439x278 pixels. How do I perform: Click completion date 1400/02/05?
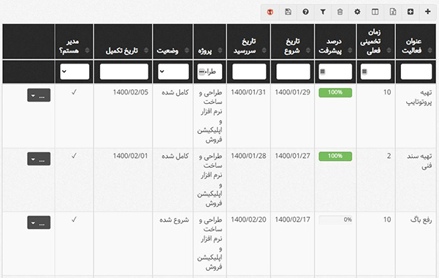click(131, 92)
